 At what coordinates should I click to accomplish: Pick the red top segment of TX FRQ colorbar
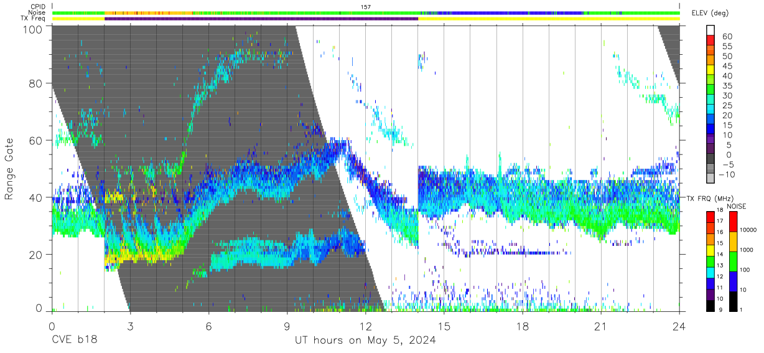coord(712,217)
